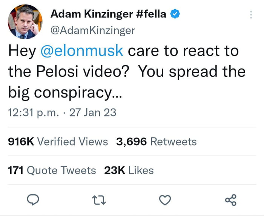Click "You spread the" in the tweet text
The height and width of the screenshot is (222, 264).
click(192, 72)
